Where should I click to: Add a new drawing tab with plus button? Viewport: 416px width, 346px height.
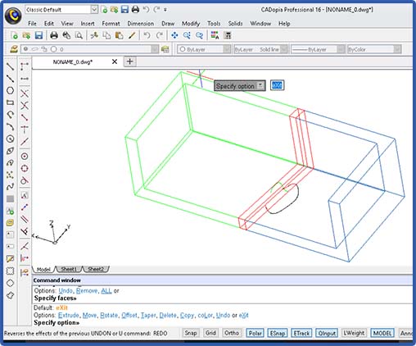coord(130,61)
